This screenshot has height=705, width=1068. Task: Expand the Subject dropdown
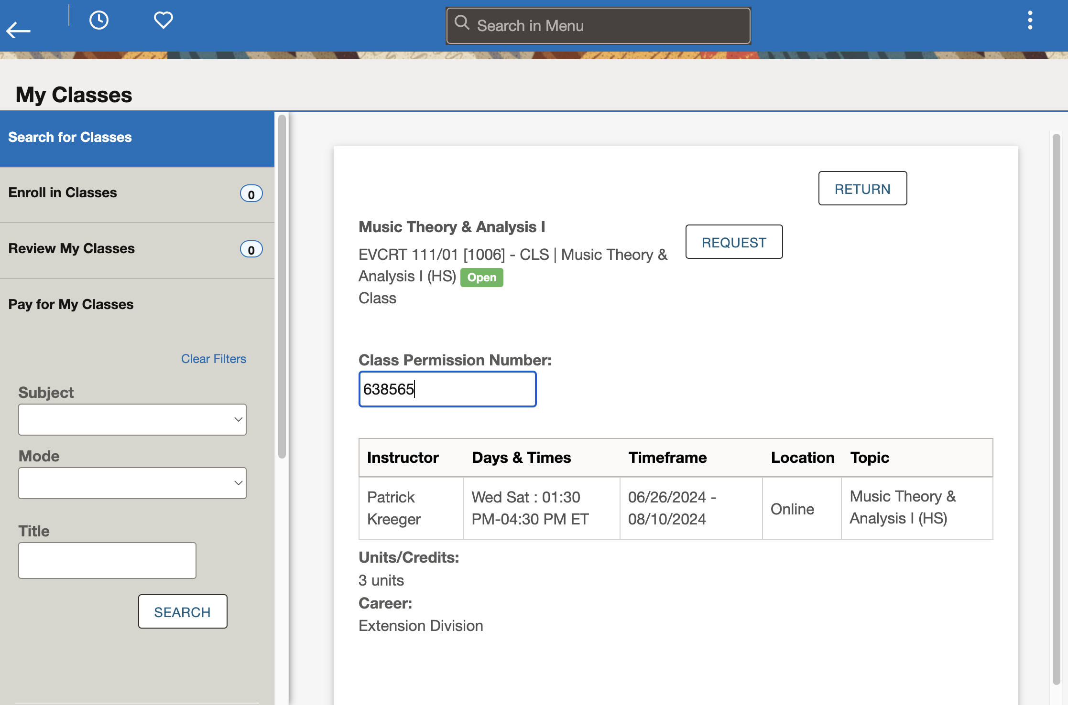point(132,419)
